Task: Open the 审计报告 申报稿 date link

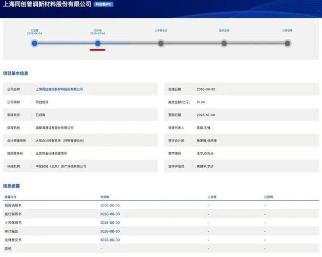Action: coord(110,231)
